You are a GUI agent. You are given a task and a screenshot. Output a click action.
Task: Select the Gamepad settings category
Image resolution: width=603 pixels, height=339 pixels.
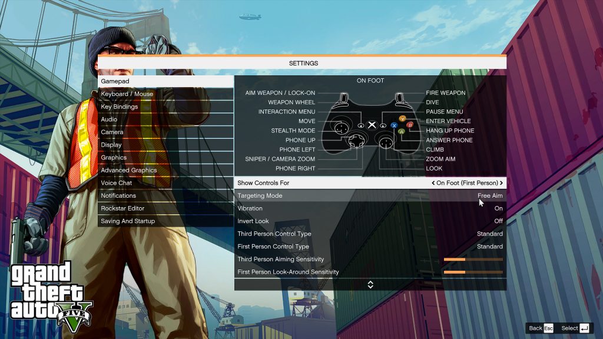click(165, 81)
